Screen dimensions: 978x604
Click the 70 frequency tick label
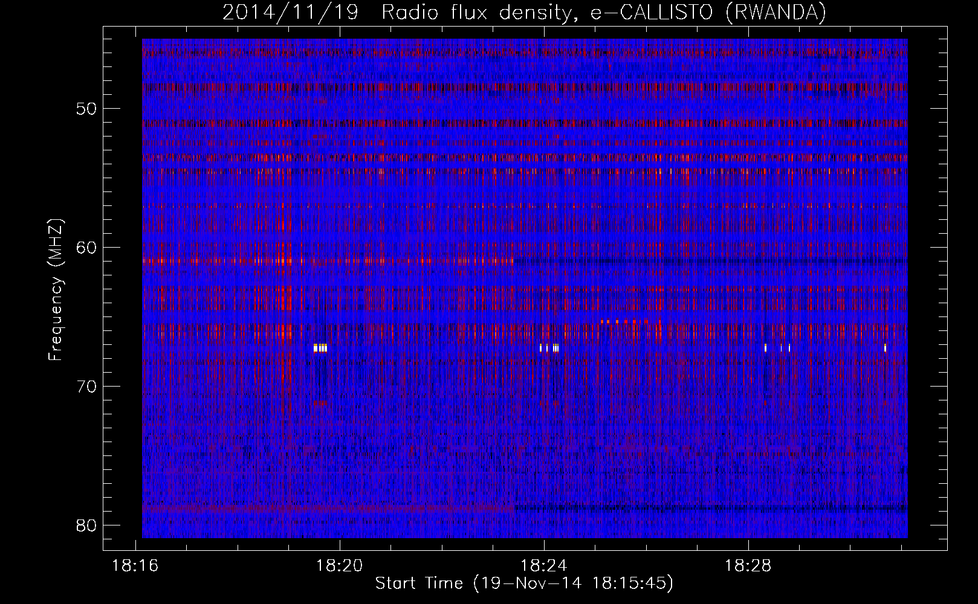point(87,387)
